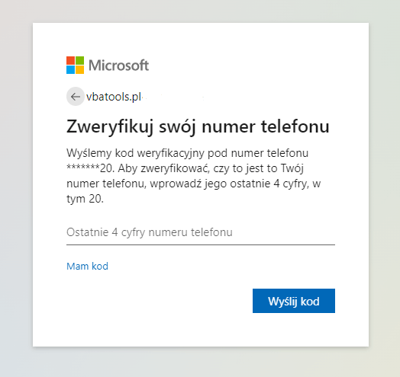Submit with the "Wyślij kod" button
Image resolution: width=400 pixels, height=377 pixels.
(x=294, y=301)
